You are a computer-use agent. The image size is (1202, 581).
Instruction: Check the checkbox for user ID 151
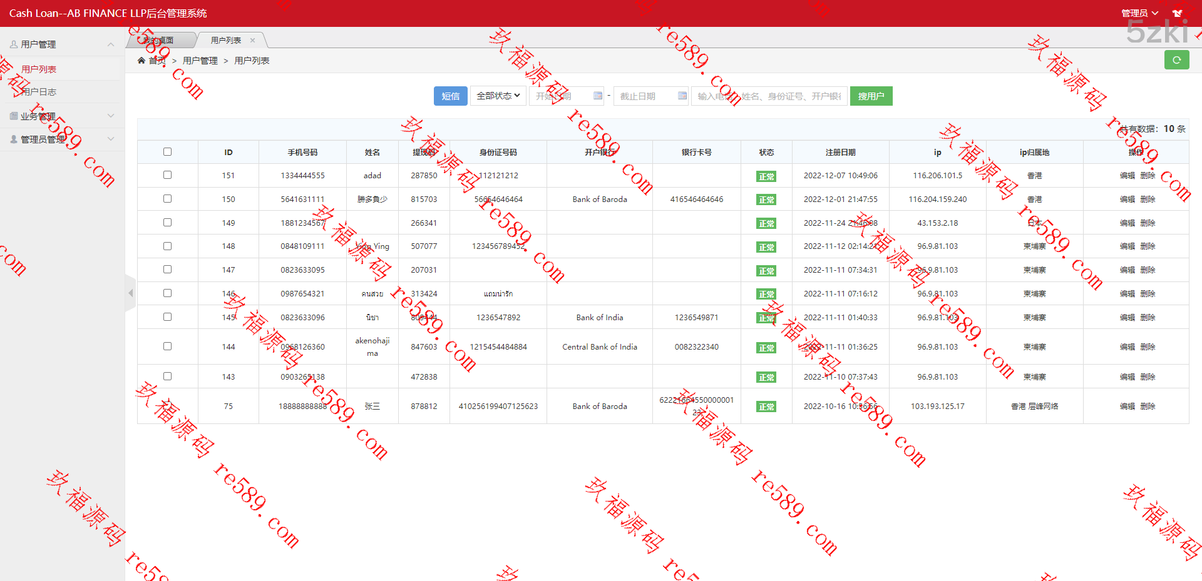click(x=167, y=175)
